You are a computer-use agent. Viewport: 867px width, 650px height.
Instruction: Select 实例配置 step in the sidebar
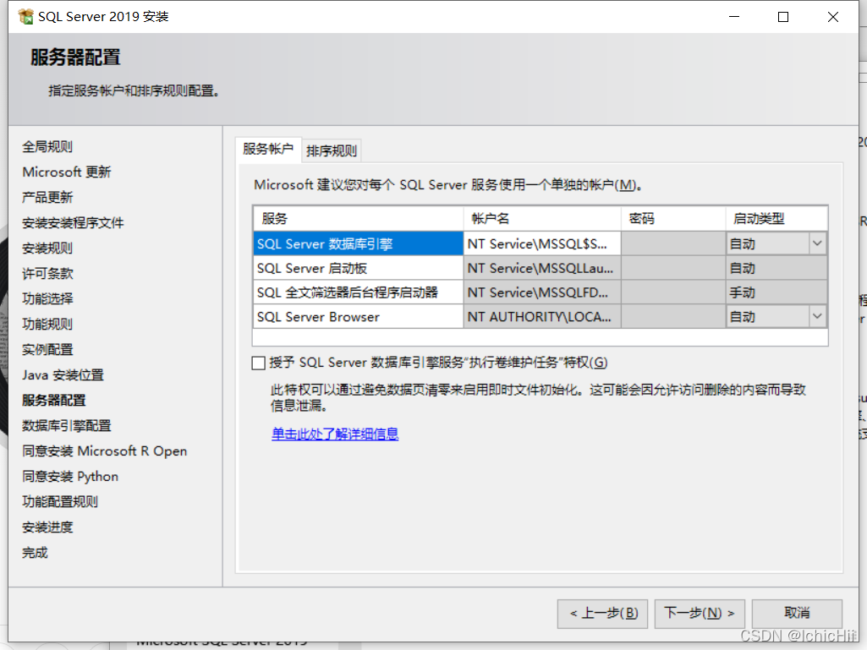[47, 350]
